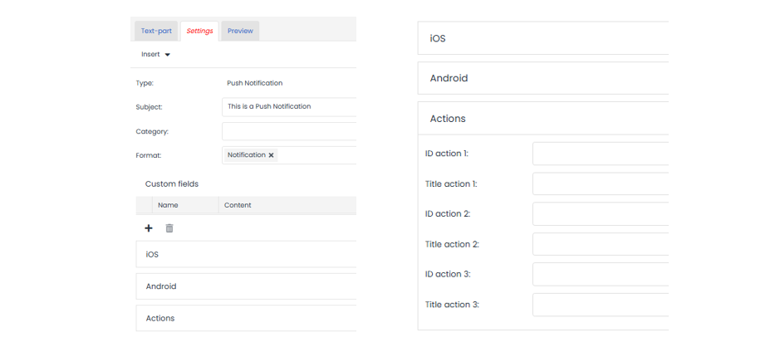Click the trash icon to delete field
The height and width of the screenshot is (352, 780).
pos(169,228)
